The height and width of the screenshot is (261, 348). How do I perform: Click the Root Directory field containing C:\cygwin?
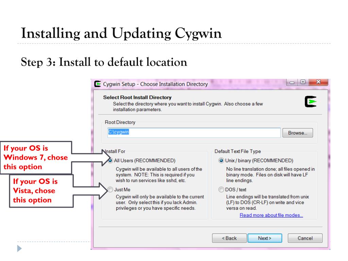coord(194,133)
